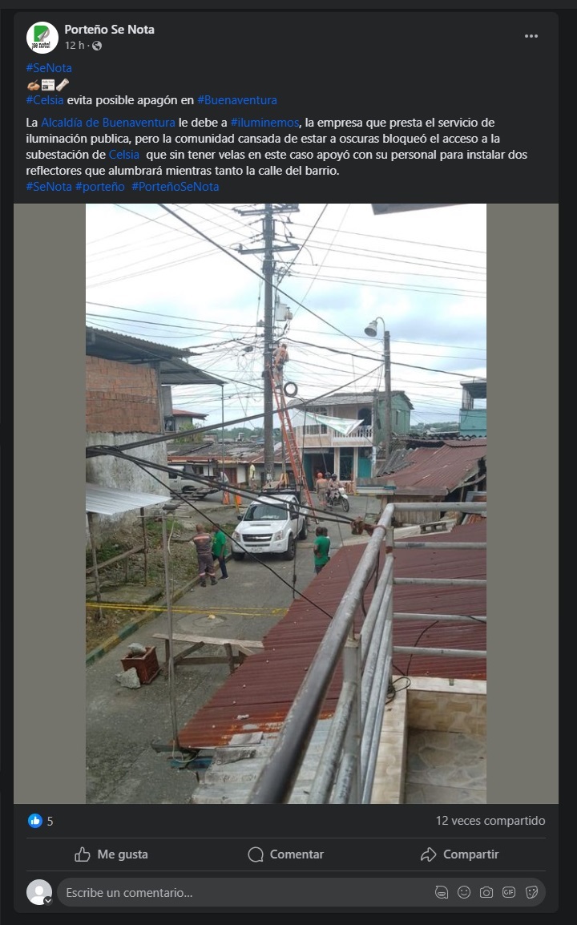Open the #Celsia hashtag link
The image size is (577, 925).
[x=45, y=99]
